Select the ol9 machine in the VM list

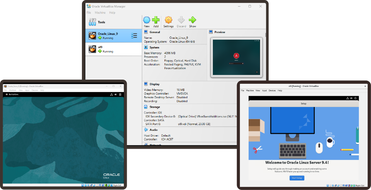pyautogui.click(x=114, y=49)
